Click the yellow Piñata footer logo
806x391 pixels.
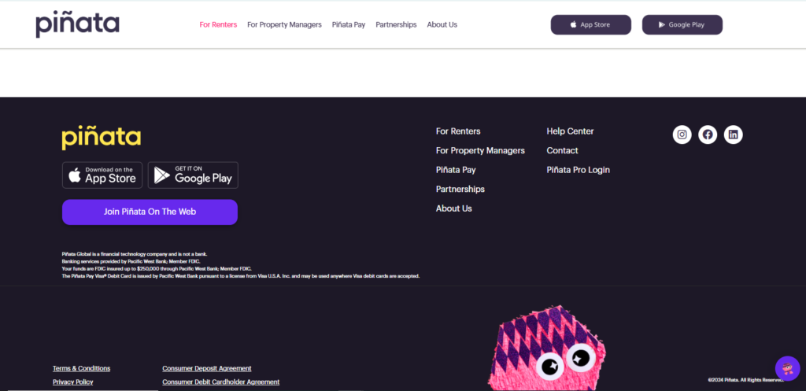pos(102,138)
